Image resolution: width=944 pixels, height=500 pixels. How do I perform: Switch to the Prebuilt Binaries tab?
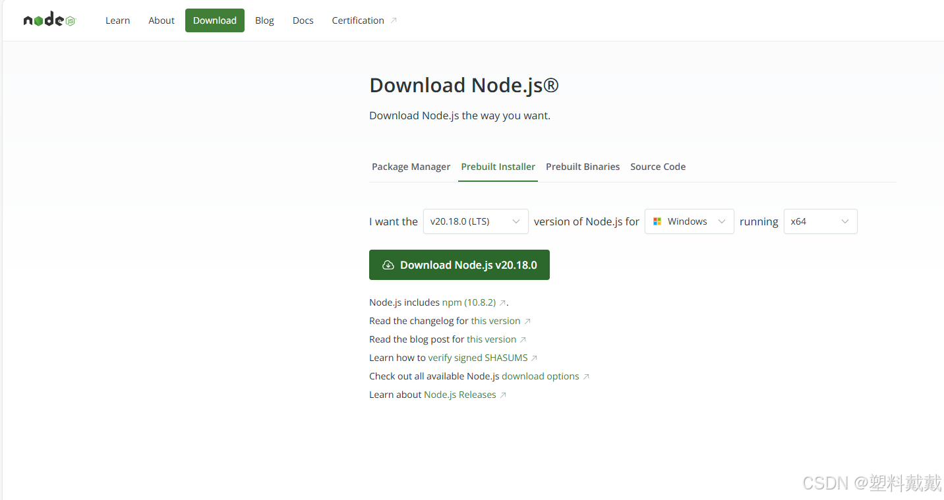583,167
